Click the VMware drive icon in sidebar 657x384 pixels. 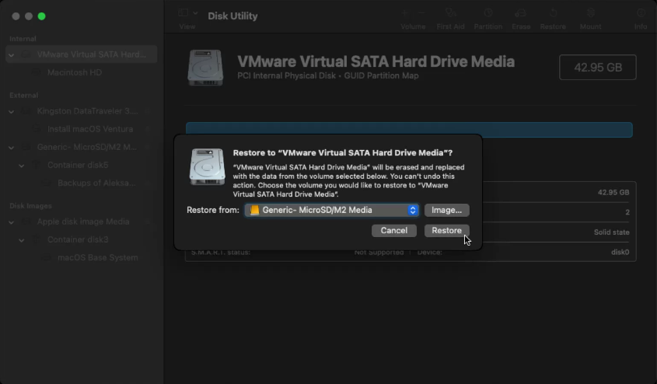(26, 54)
